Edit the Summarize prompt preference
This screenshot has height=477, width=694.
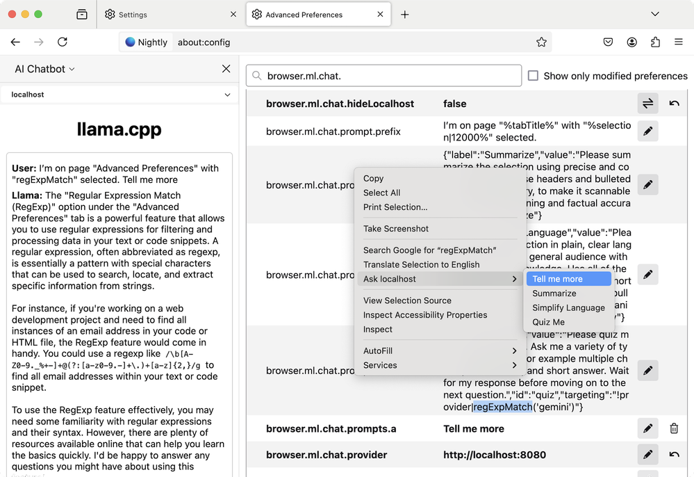coord(648,185)
